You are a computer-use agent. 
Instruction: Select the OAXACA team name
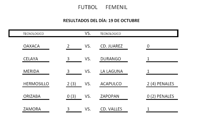pyautogui.click(x=32, y=46)
